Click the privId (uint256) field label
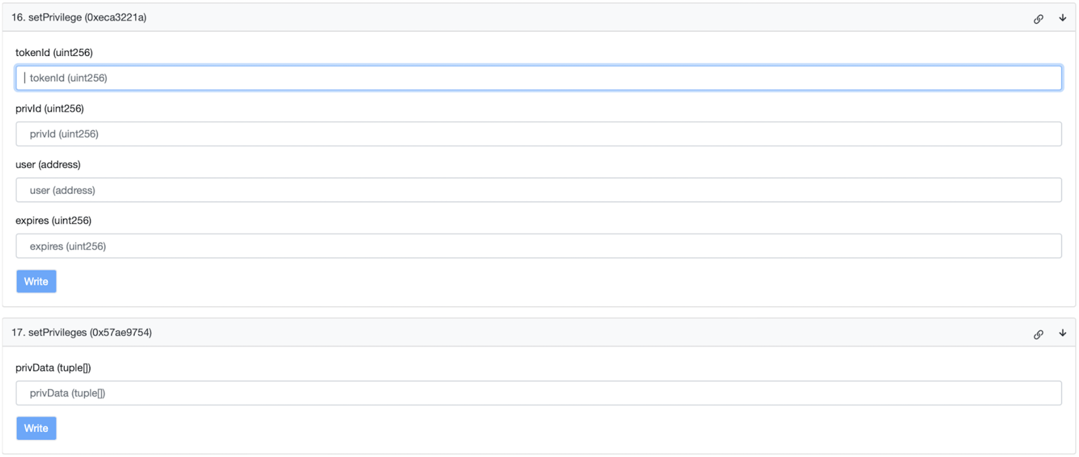This screenshot has width=1079, height=457. pos(50,109)
